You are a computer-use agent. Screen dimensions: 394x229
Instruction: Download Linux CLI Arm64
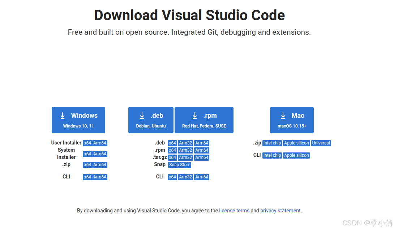coord(202,177)
